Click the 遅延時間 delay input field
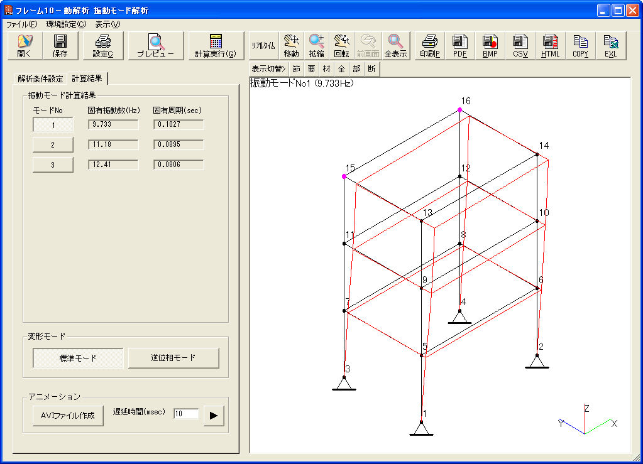643x464 pixels. coord(186,414)
